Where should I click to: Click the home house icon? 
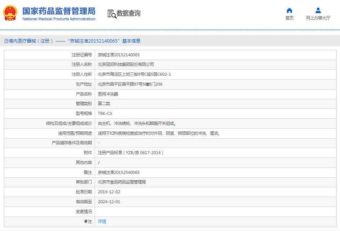point(289,10)
